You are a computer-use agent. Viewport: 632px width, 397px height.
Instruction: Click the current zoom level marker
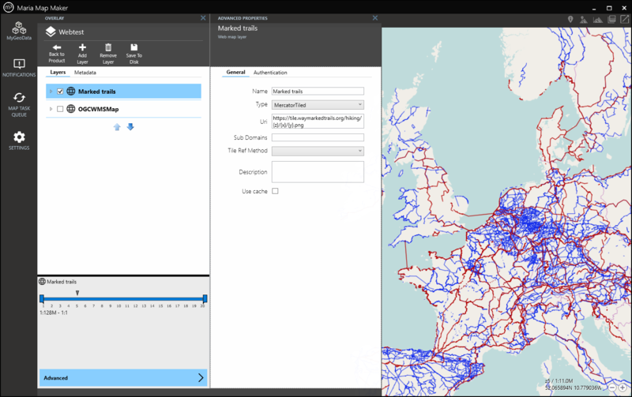77,293
